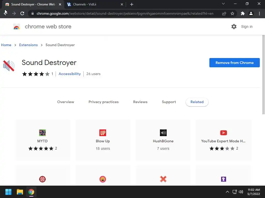Image resolution: width=265 pixels, height=198 pixels.
Task: Click the Chrome Web Store rainbow logo
Action: pos(17,27)
